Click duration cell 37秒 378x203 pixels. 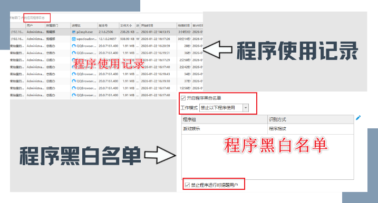pos(187,81)
